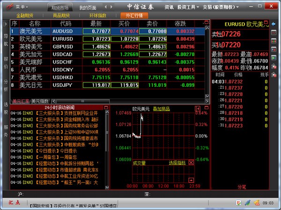Screen dimensions: 281x210
Task: Select the 环球指数 sub-tab
Action: click(x=98, y=15)
